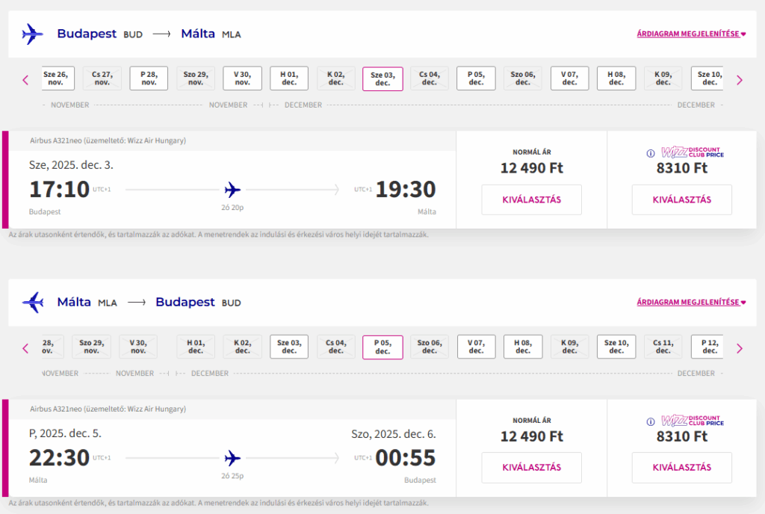Expand the outbound 'Árdiagram megjelenítése' price chart
The image size is (765, 514).
691,34
